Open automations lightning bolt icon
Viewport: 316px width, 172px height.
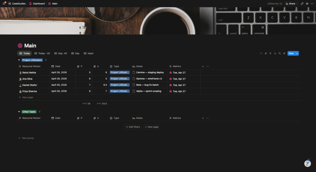pos(270,54)
